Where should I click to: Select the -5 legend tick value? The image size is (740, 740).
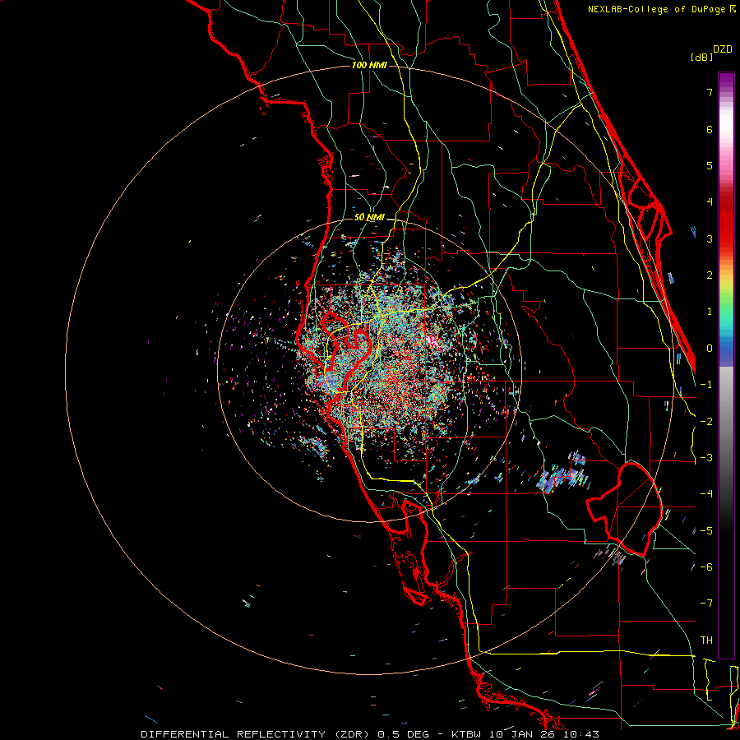coord(706,531)
